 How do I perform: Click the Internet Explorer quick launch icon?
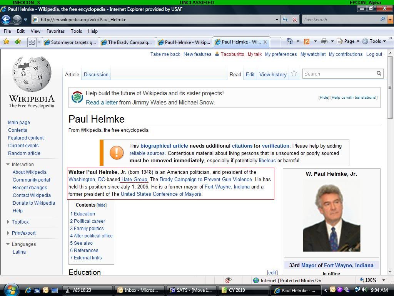pyautogui.click(x=28, y=290)
